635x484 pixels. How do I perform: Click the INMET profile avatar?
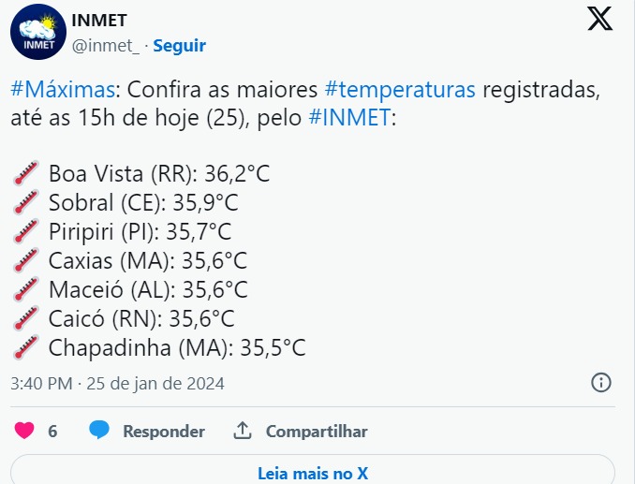click(x=38, y=31)
